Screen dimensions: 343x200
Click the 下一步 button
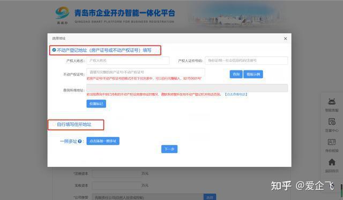point(169,149)
